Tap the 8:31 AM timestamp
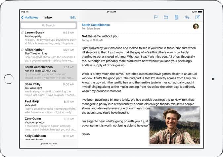The image size is (223, 157). click(69, 102)
